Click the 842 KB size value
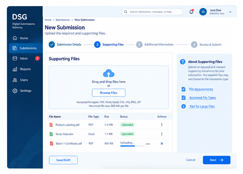 click(x=109, y=144)
